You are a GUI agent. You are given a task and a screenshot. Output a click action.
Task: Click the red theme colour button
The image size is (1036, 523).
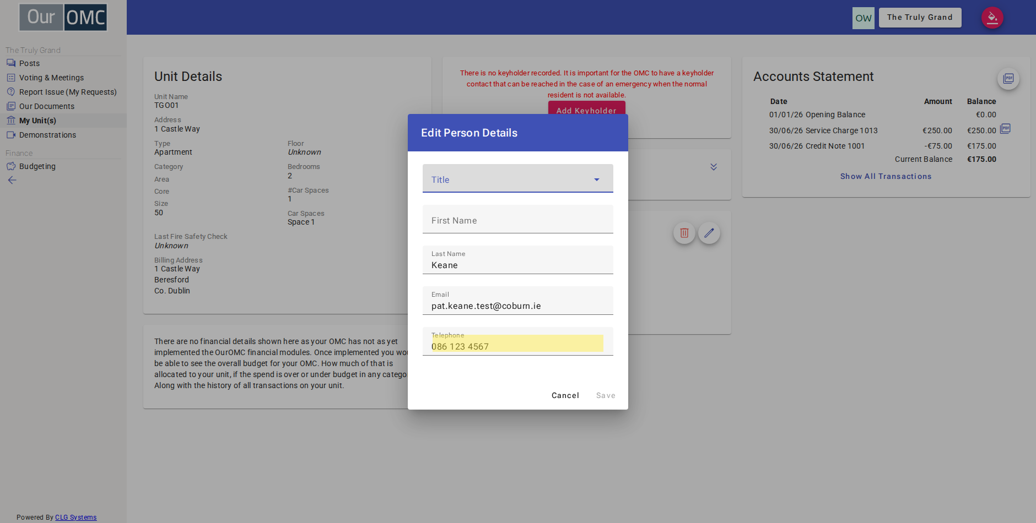[992, 18]
